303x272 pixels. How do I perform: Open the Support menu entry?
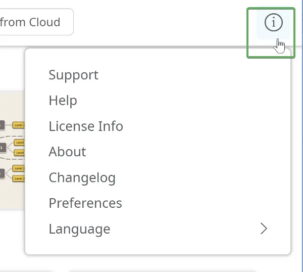point(73,75)
